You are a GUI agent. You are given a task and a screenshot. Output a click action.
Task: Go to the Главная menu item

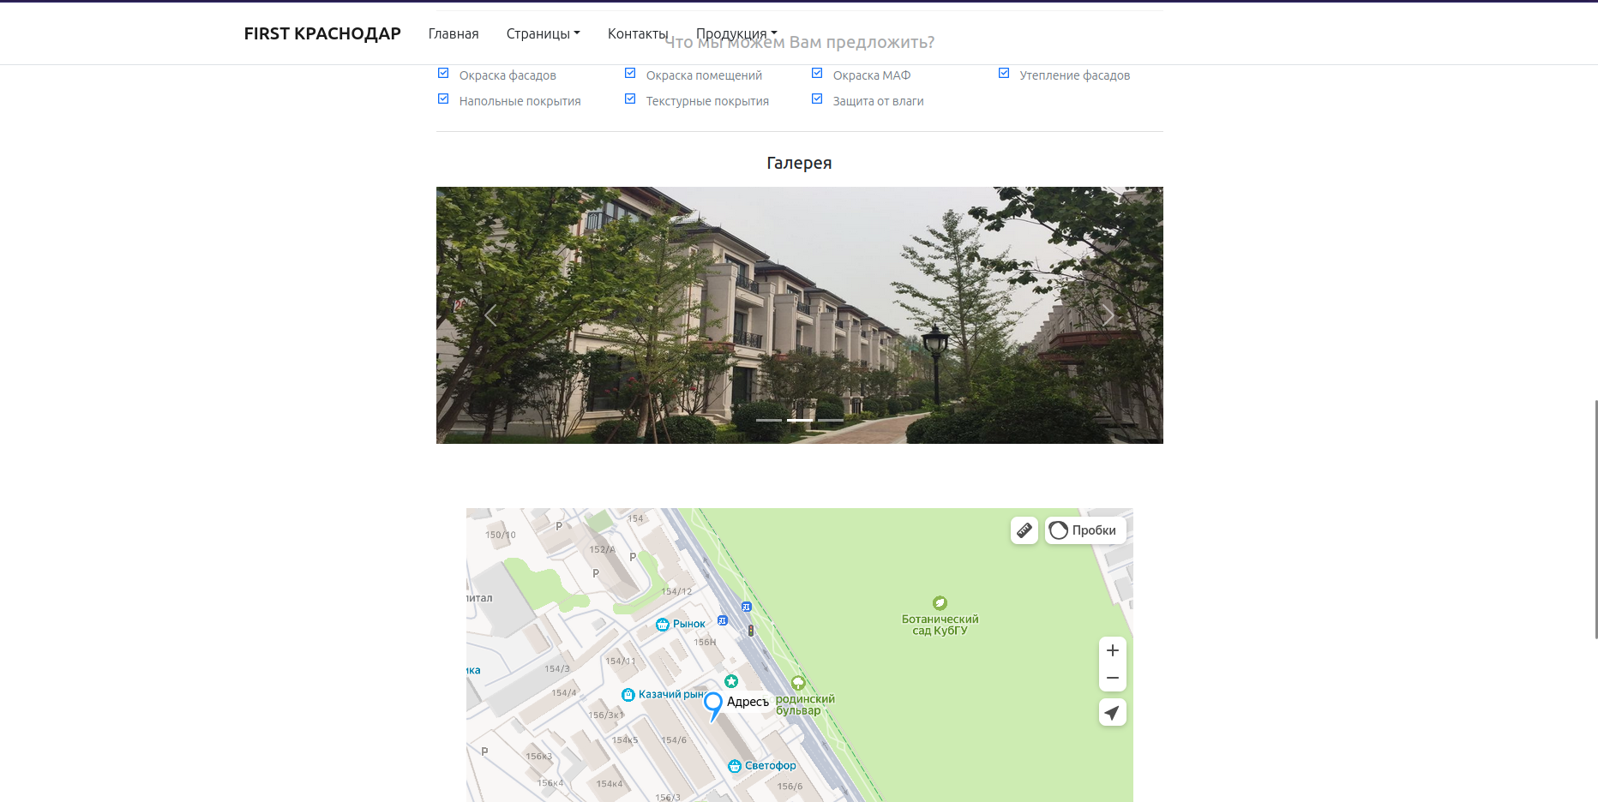click(454, 33)
